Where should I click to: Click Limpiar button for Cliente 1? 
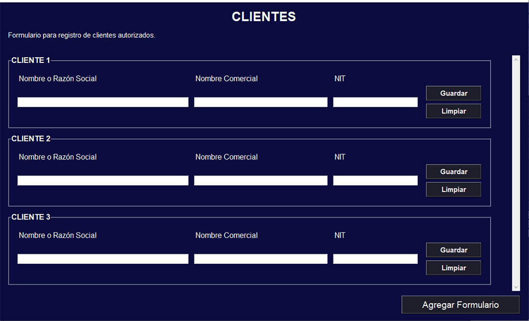point(454,111)
